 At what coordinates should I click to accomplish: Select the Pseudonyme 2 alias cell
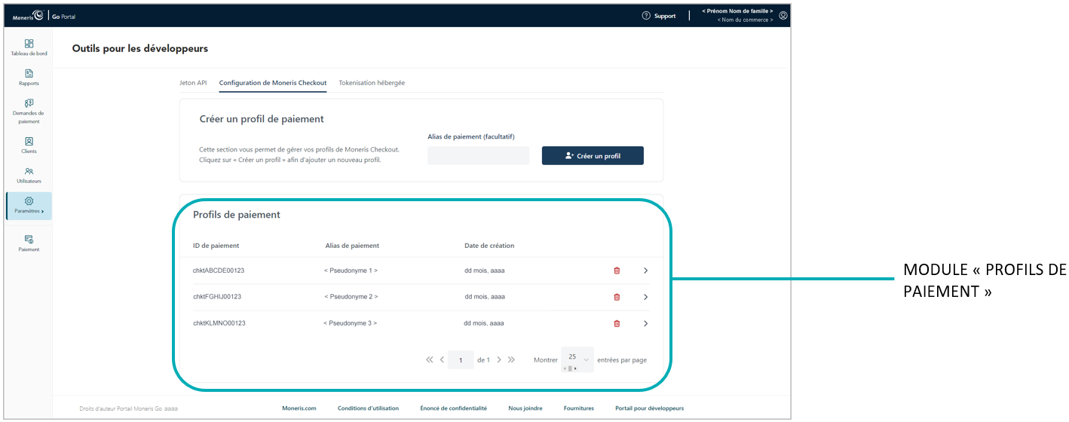click(x=351, y=297)
